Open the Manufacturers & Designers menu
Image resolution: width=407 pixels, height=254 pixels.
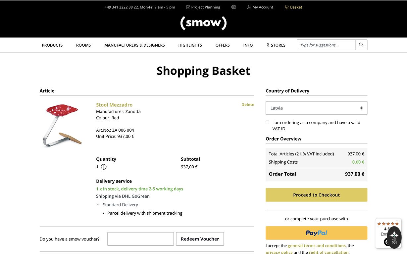click(x=134, y=45)
